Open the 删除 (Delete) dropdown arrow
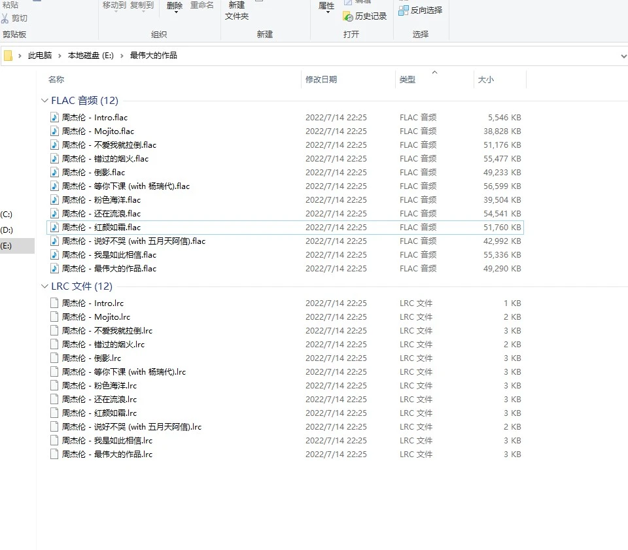Viewport: 628px width, 550px height. pos(176,12)
